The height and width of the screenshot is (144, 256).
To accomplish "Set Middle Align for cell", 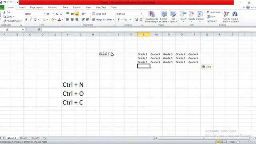I will tap(72, 14).
